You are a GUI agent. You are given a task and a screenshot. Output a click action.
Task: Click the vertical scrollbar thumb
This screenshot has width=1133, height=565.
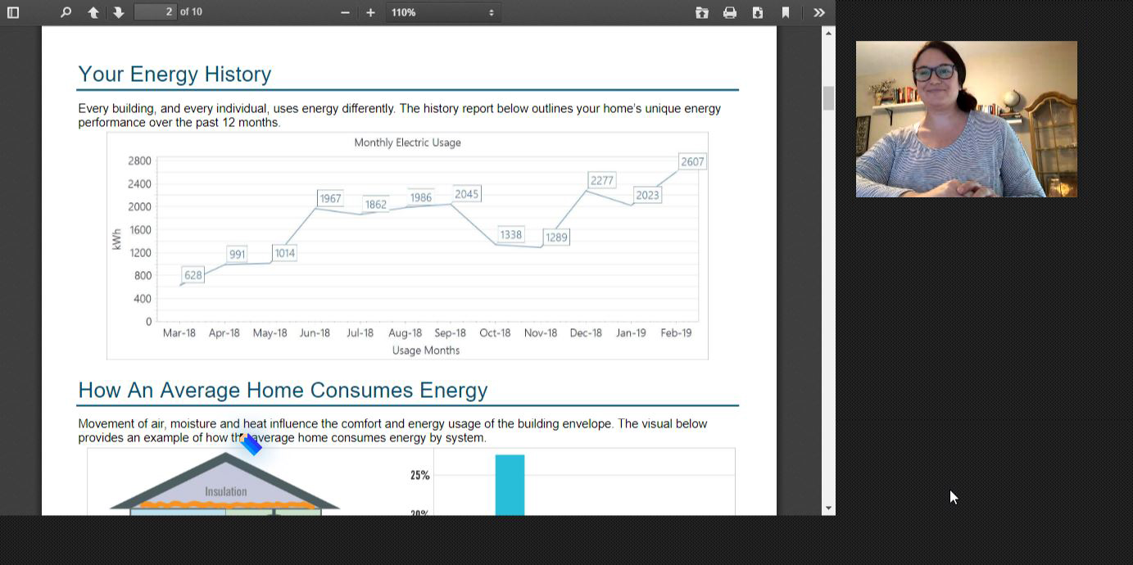coord(828,98)
